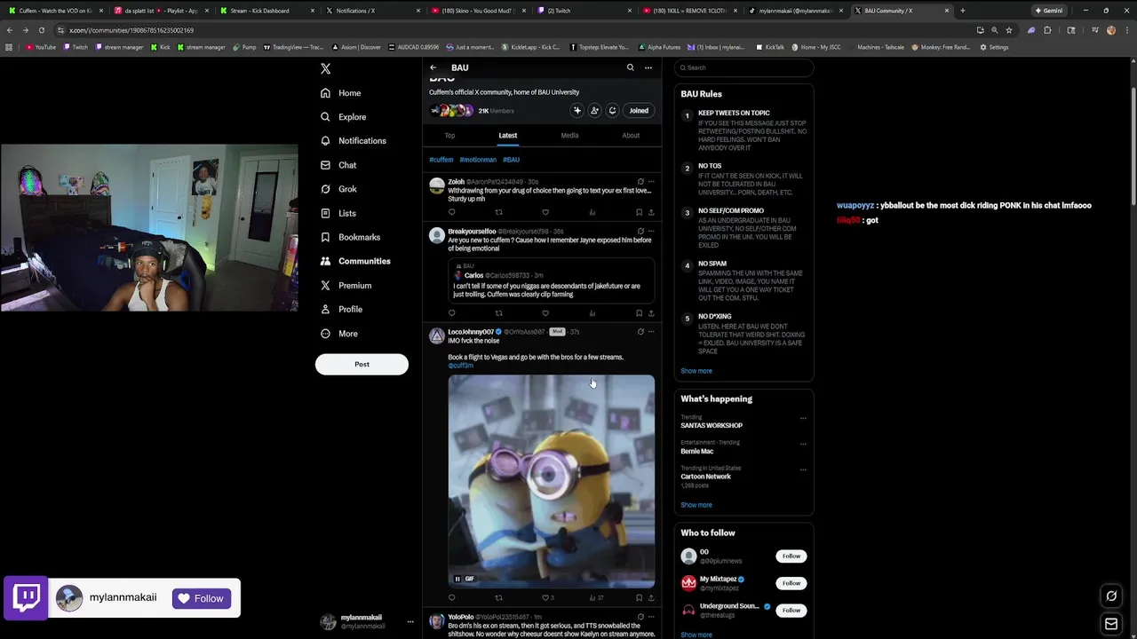1137x639 pixels.
Task: Click Grok explain icon on Zoloh's post
Action: tap(640, 182)
